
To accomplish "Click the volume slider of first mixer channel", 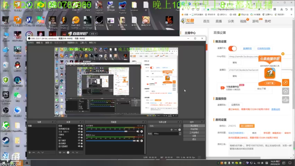I will [x=111, y=131].
